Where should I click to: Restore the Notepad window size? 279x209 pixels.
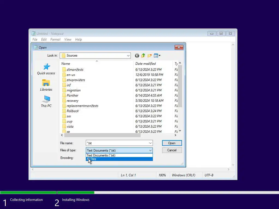[221, 33]
